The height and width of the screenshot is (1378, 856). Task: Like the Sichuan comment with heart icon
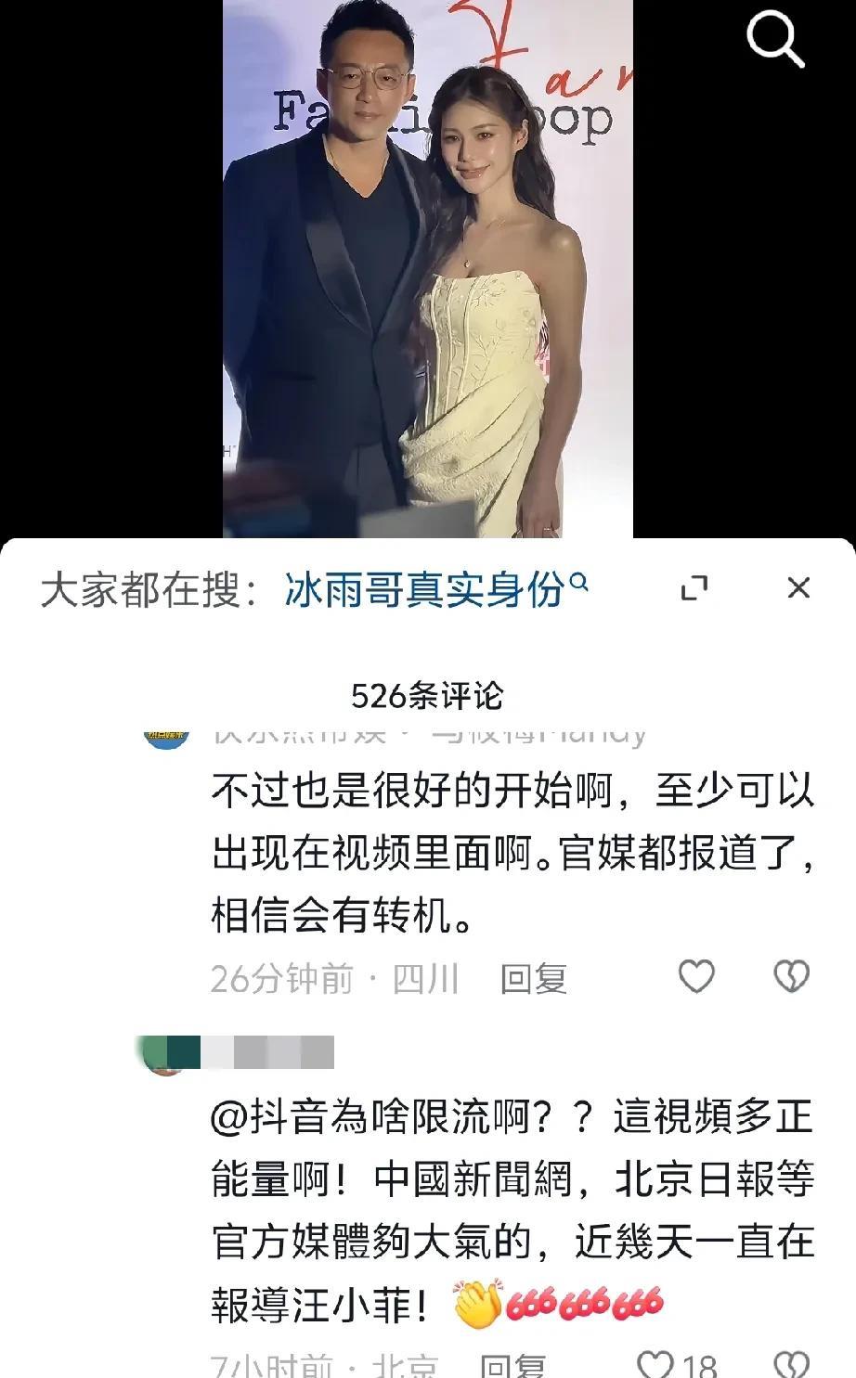[x=696, y=976]
